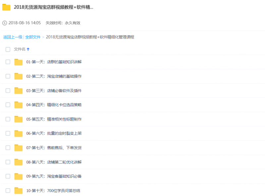
Task: Open 04-第四天: 精细化卡位选品策略
Action: [54, 105]
